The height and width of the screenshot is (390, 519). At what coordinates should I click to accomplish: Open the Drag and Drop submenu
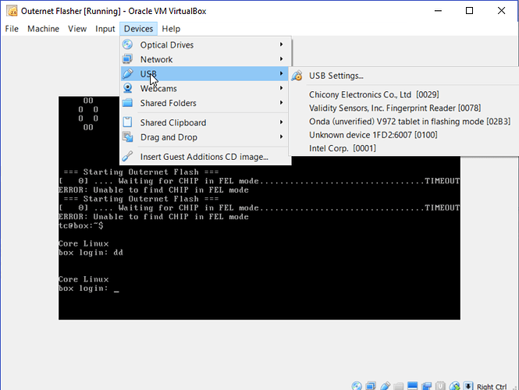tap(205, 137)
